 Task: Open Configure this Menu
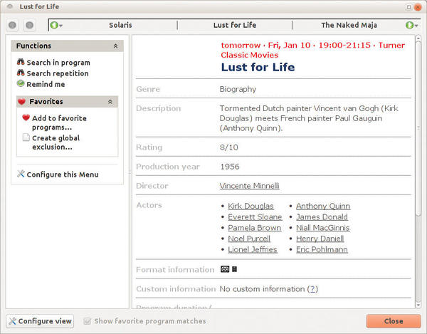[x=63, y=174]
